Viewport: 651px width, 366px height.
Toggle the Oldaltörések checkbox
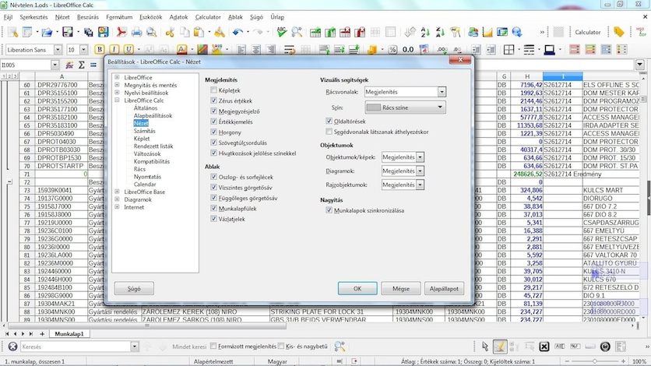coord(329,121)
